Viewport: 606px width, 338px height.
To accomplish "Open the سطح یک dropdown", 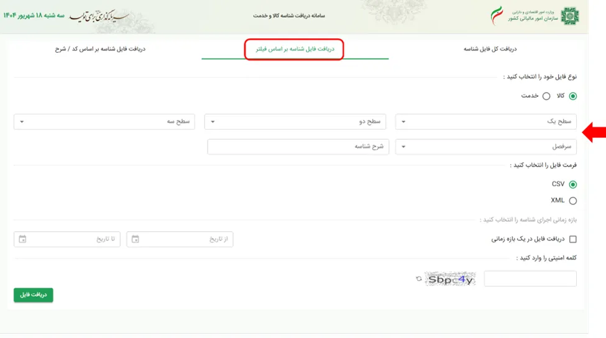I will point(486,122).
